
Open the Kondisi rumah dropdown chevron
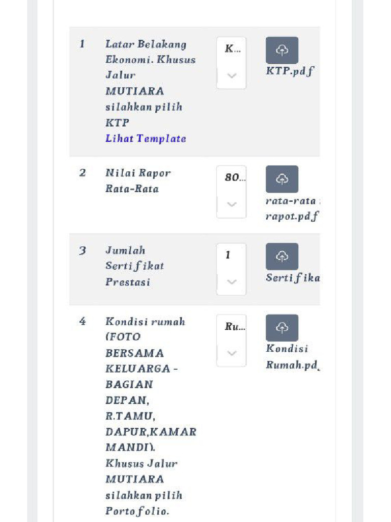pos(232,353)
